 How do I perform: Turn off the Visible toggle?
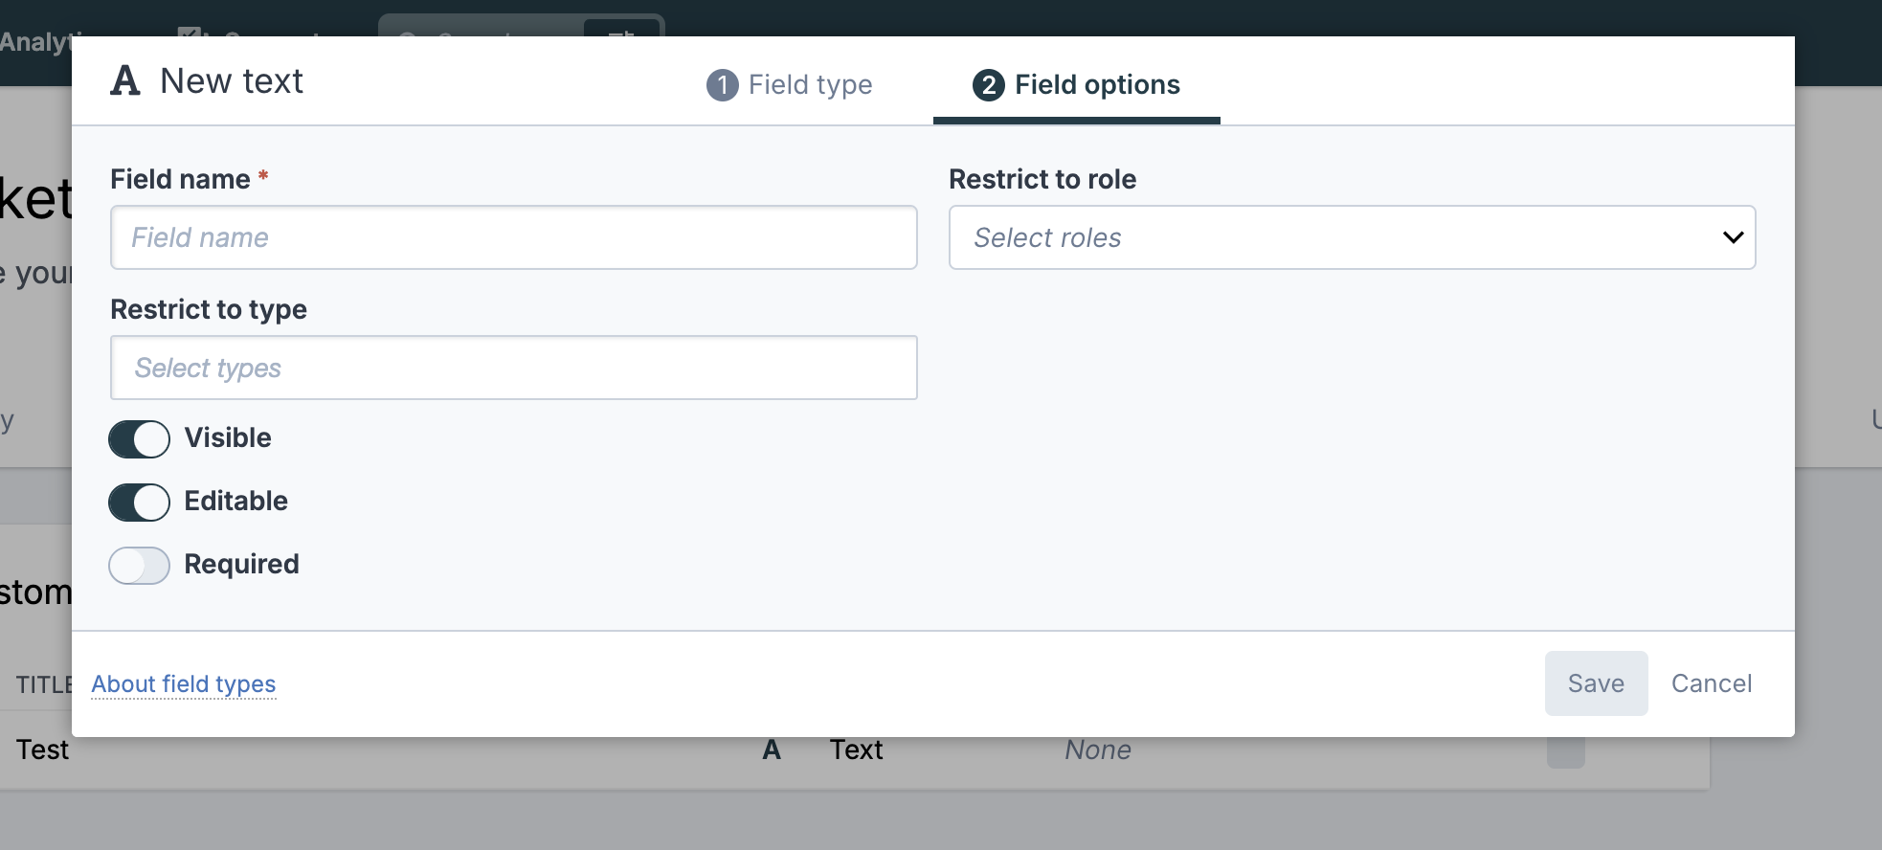point(140,439)
